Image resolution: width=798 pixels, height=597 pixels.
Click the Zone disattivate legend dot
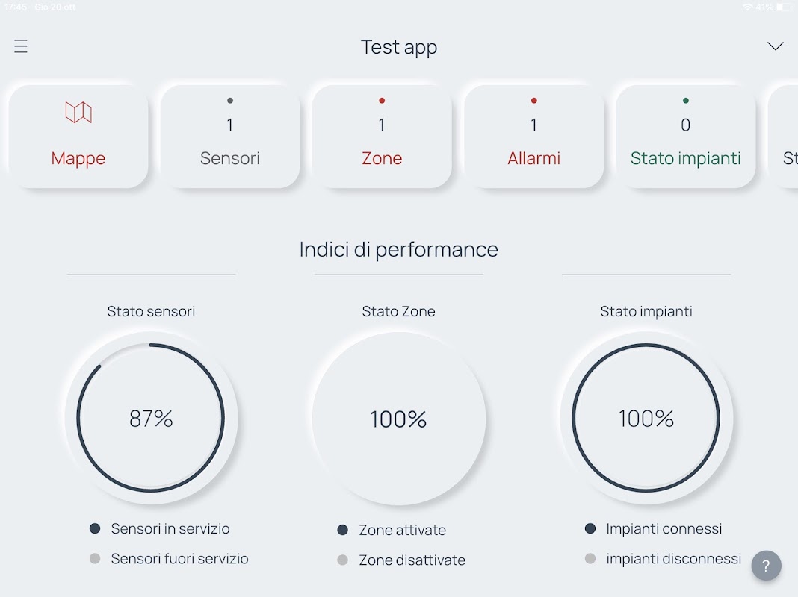click(343, 560)
